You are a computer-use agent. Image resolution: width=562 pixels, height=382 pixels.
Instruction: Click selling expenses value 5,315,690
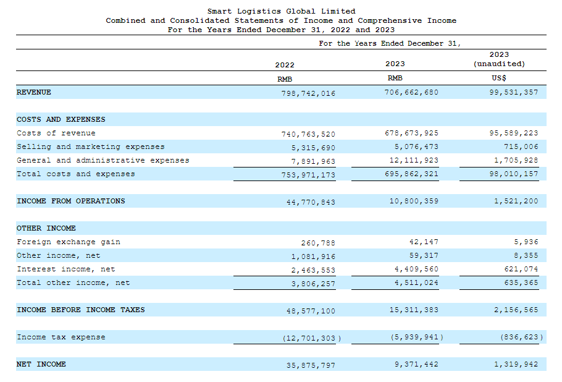313,148
